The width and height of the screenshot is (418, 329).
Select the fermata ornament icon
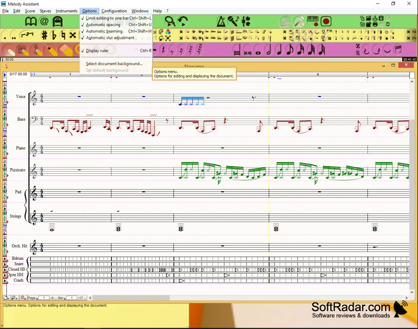(245, 32)
